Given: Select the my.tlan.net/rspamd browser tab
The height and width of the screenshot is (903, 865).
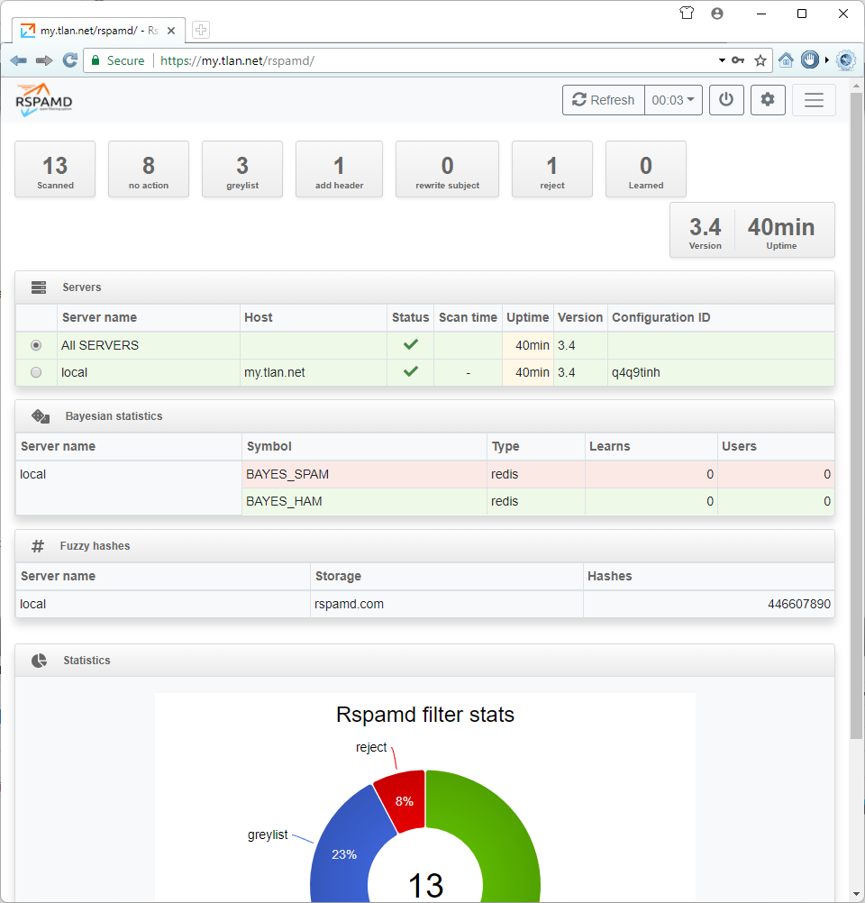Looking at the screenshot, I should click(98, 31).
